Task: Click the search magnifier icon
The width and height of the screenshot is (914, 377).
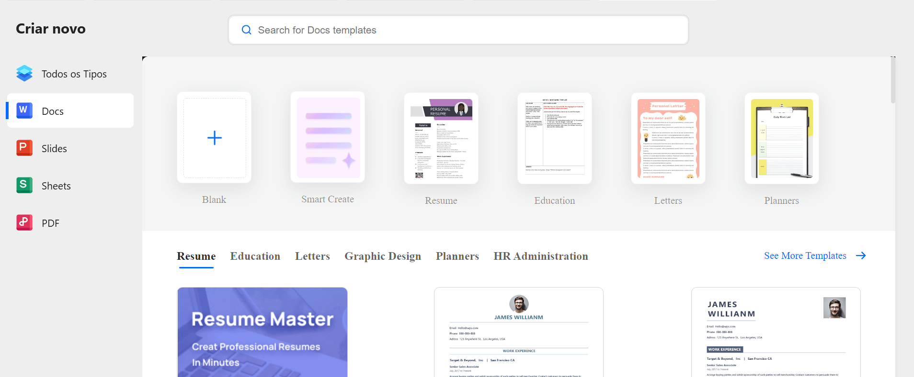Action: (x=246, y=30)
